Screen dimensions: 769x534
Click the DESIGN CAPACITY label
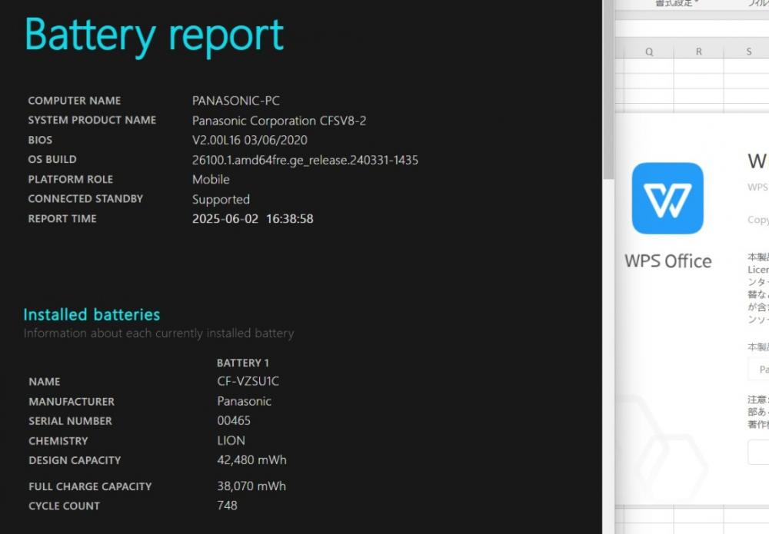tap(75, 460)
